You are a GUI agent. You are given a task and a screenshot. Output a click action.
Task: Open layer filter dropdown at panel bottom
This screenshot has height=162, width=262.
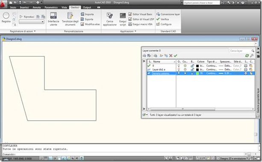145,115
